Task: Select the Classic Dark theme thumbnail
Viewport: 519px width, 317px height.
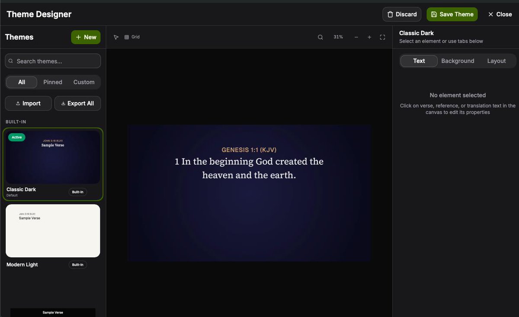Action: point(53,157)
